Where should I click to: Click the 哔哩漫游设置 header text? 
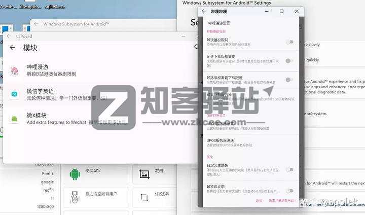[x=219, y=23]
